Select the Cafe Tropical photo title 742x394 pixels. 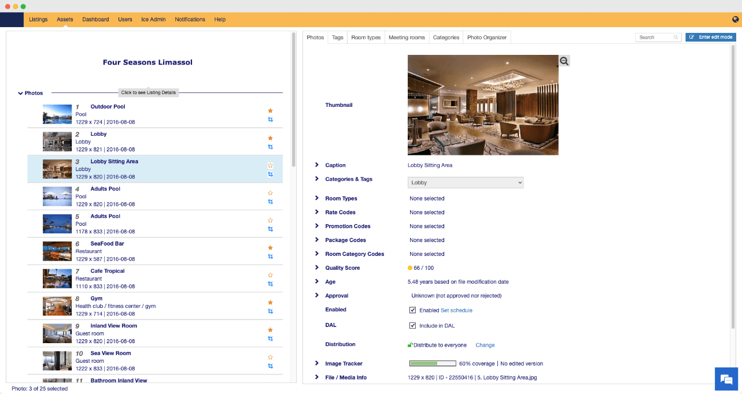[108, 271]
